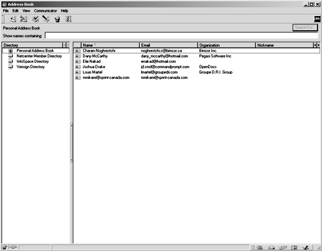Click right arrow to show more columns
Image resolution: width=322 pixels, height=251 pixels.
coord(318,45)
